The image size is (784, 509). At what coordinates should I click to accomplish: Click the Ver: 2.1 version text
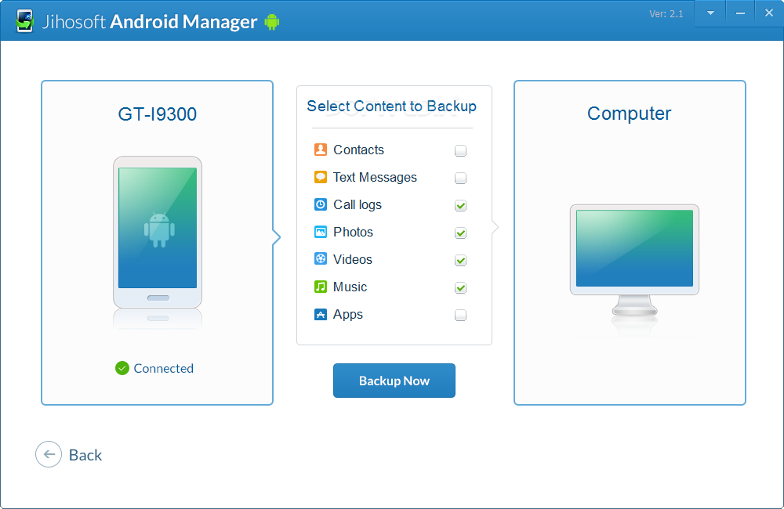coord(666,14)
